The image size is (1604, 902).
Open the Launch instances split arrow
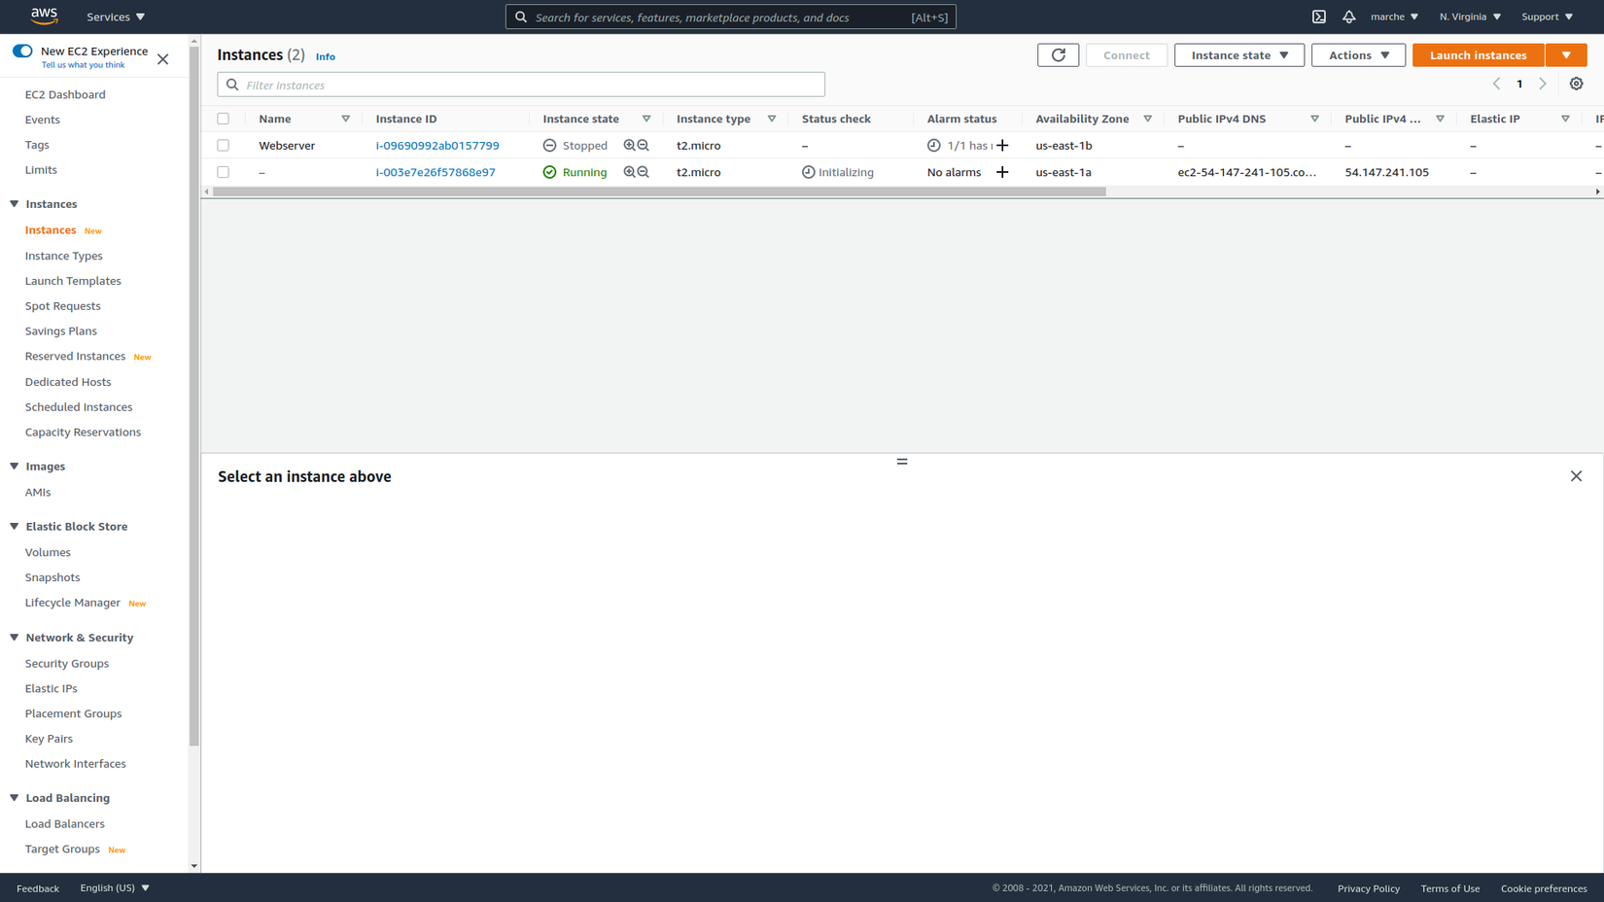point(1566,55)
